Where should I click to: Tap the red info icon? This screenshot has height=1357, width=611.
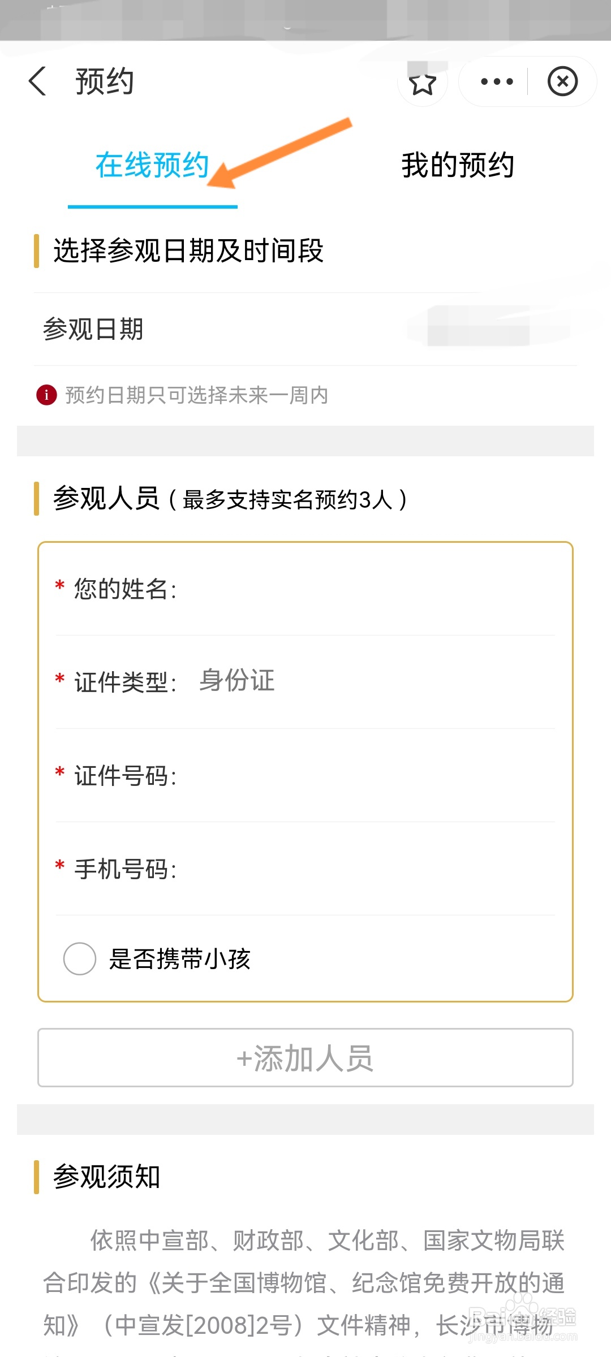pyautogui.click(x=46, y=395)
